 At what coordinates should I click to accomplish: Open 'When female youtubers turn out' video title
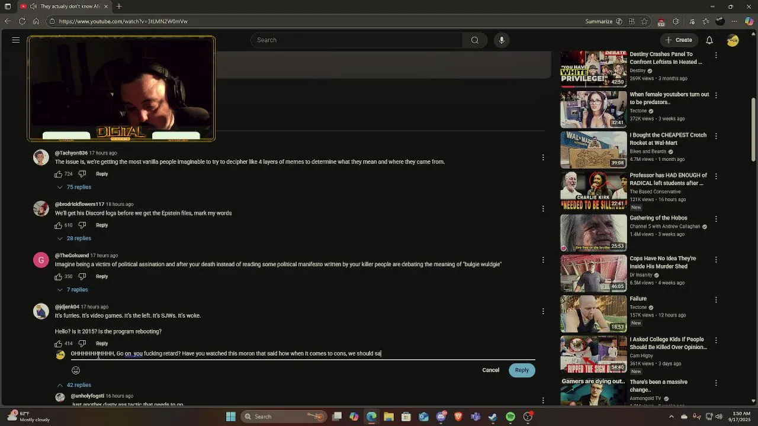point(669,98)
